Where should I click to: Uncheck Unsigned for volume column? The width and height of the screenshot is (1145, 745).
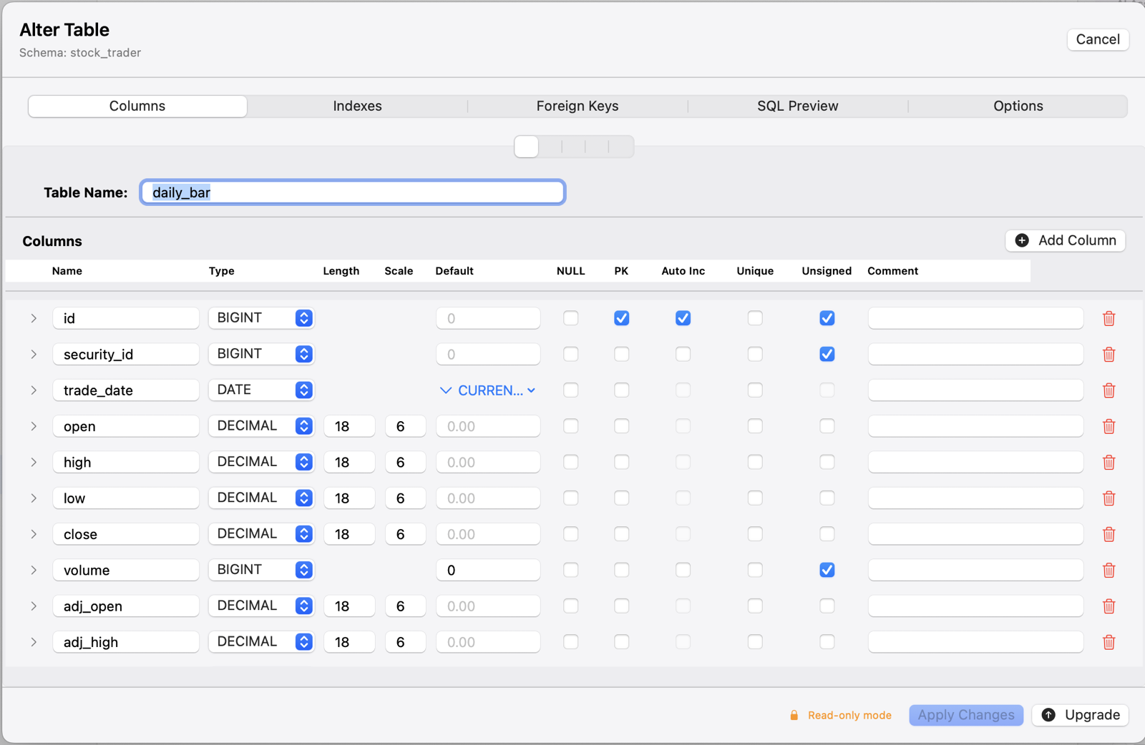tap(827, 570)
